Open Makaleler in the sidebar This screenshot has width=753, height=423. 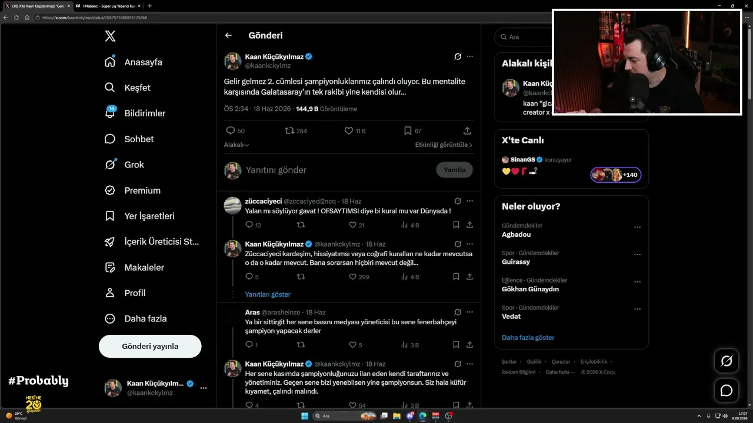pyautogui.click(x=134, y=267)
